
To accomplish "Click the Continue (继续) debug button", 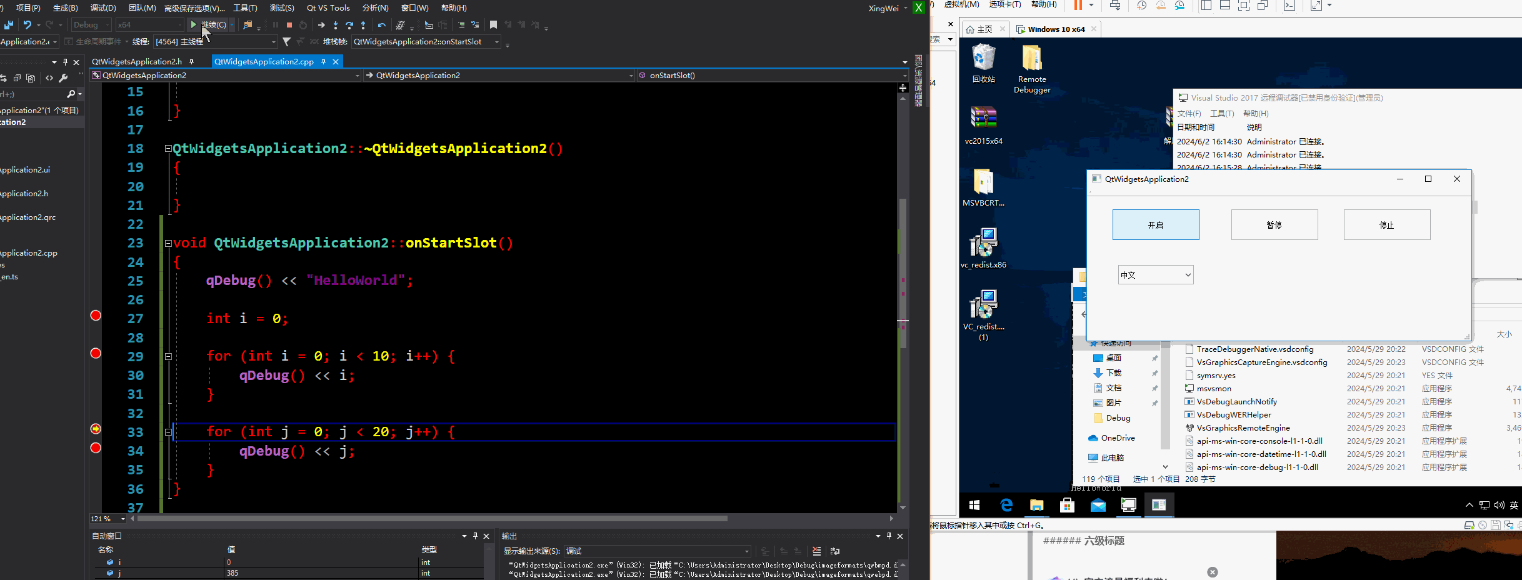I will (208, 25).
